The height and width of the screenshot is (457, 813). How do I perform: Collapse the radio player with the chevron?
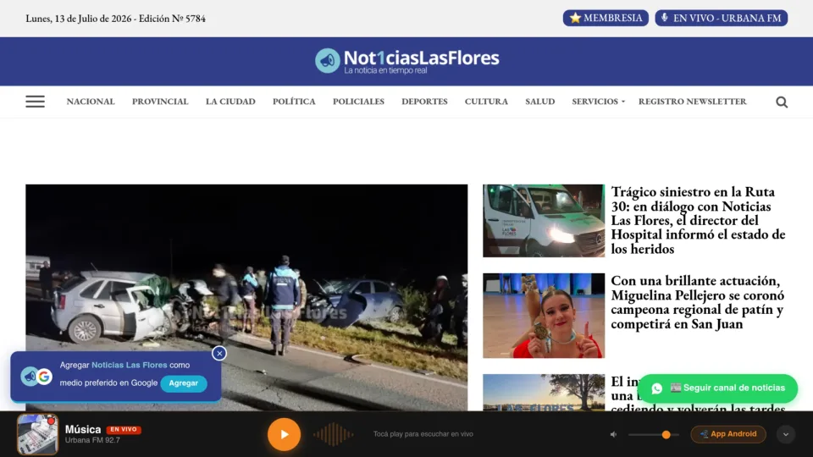coord(786,434)
